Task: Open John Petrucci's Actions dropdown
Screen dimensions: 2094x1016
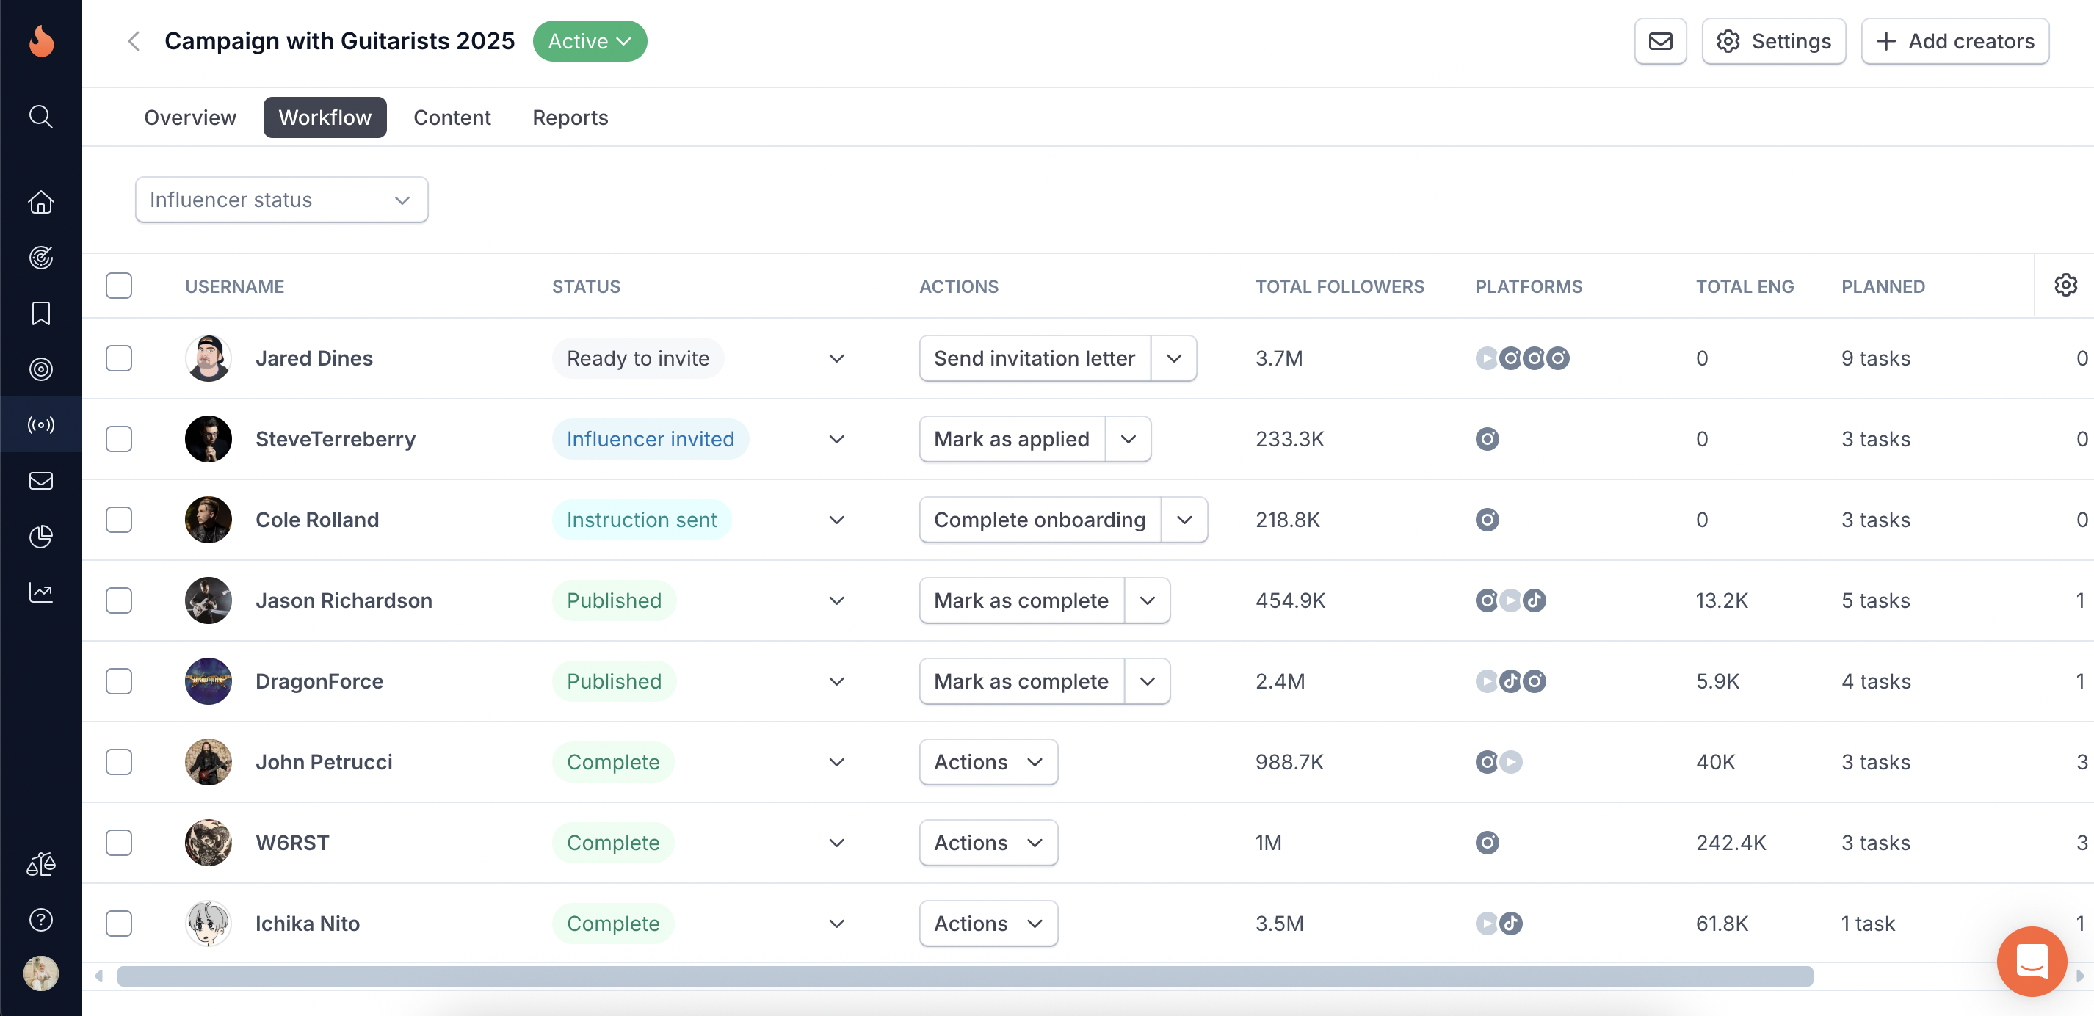Action: click(x=988, y=761)
